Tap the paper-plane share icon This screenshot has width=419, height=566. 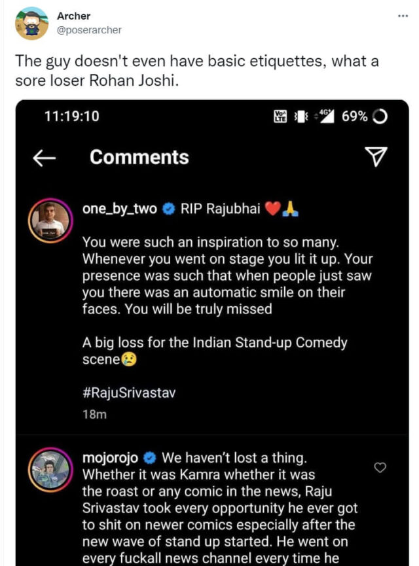(x=376, y=157)
